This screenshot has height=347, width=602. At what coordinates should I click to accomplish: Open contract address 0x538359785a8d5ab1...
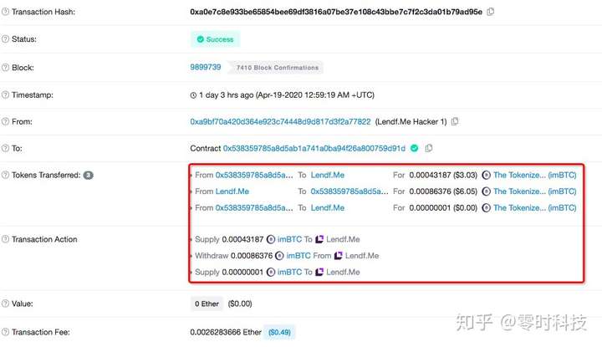(314, 148)
